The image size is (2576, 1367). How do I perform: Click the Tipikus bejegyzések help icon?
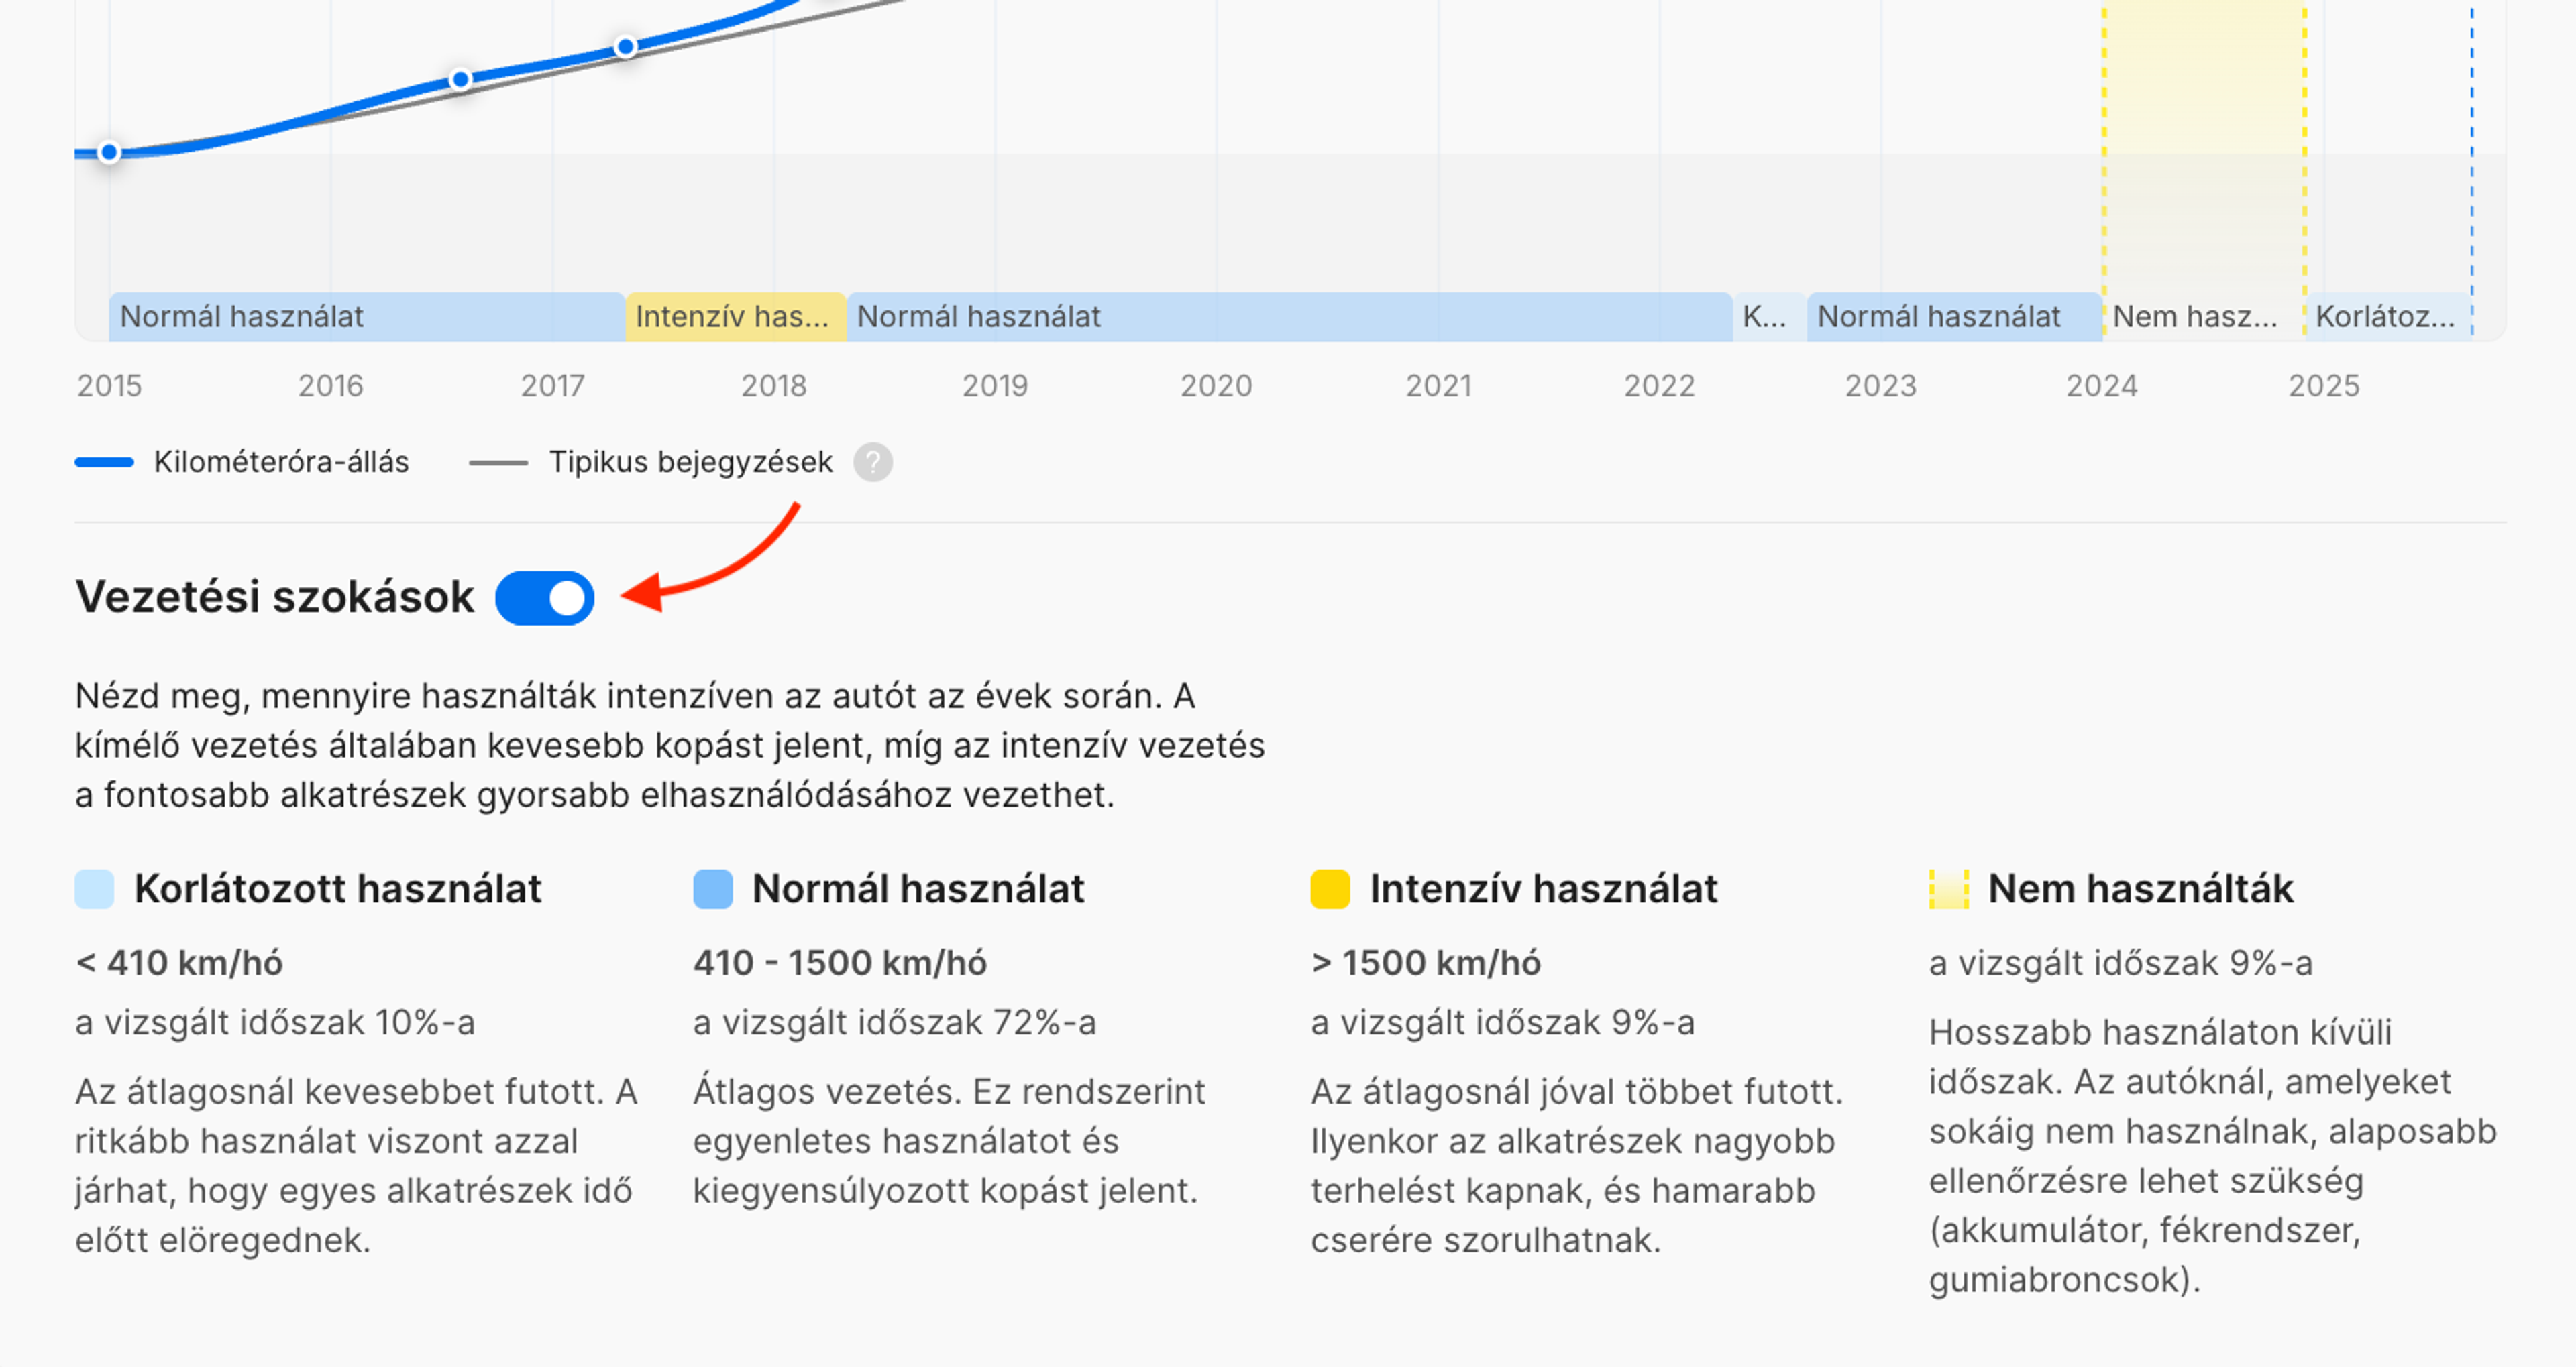pos(872,462)
